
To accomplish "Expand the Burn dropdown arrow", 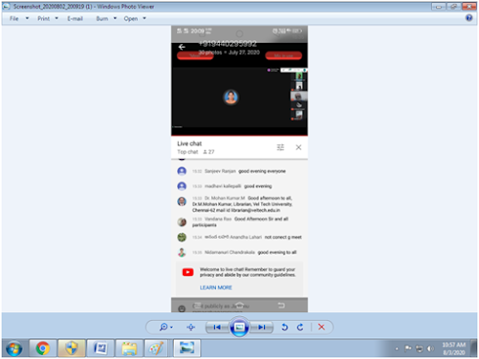I will pyautogui.click(x=115, y=19).
